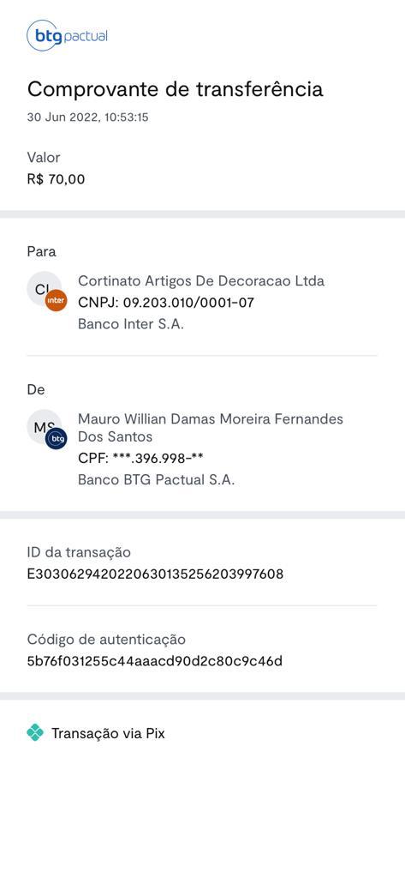Click the green Pix diamond icon
Viewport: 405px width, 878px height.
point(35,732)
